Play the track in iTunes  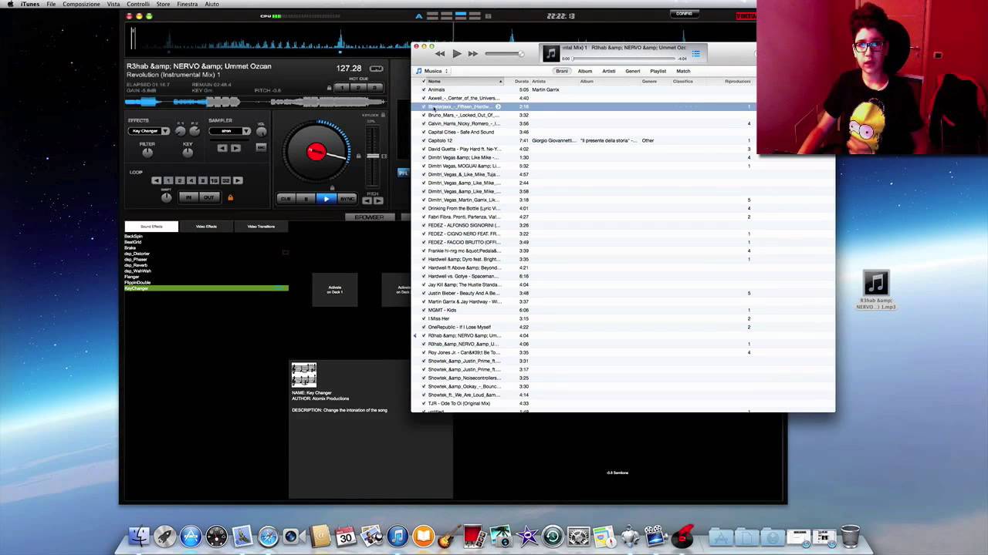(456, 54)
